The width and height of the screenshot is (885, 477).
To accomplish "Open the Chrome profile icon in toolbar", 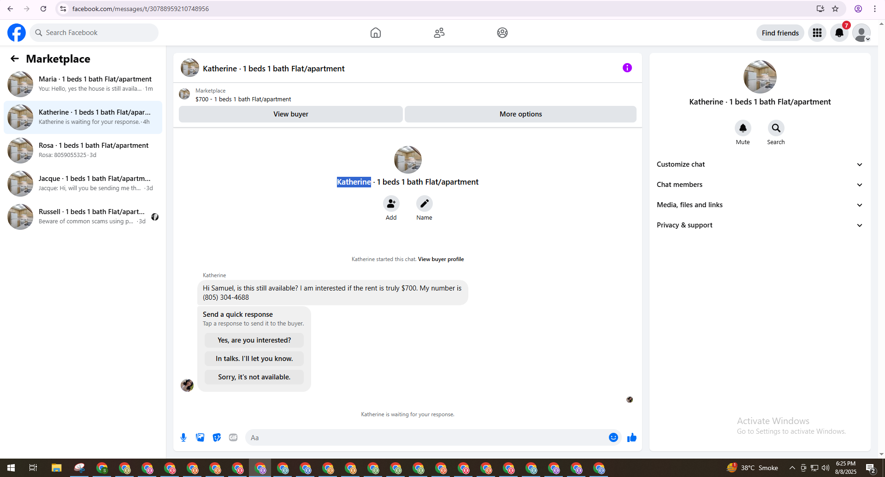I will pos(858,9).
